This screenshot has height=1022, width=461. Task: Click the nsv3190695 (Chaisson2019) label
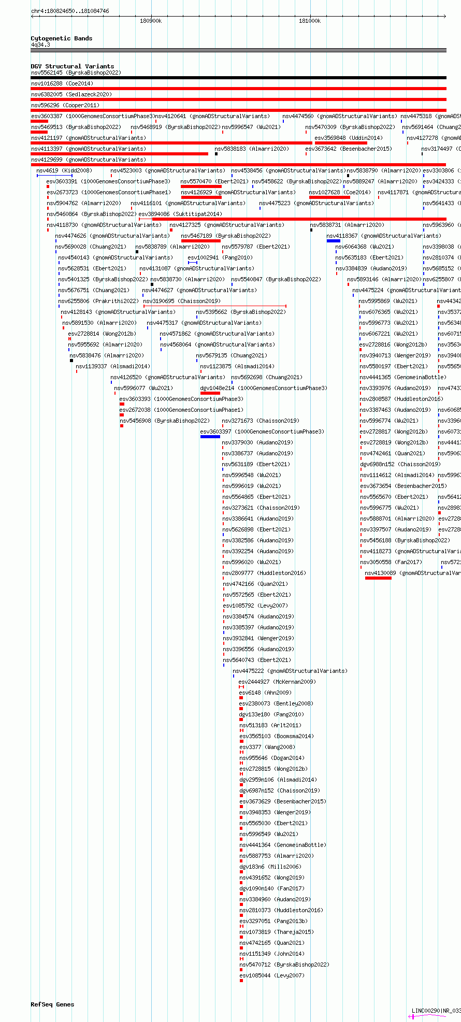click(182, 301)
